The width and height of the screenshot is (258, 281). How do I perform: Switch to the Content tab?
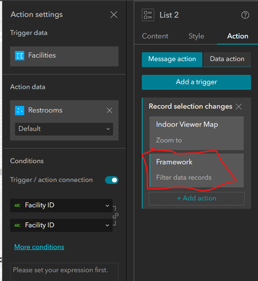(155, 36)
